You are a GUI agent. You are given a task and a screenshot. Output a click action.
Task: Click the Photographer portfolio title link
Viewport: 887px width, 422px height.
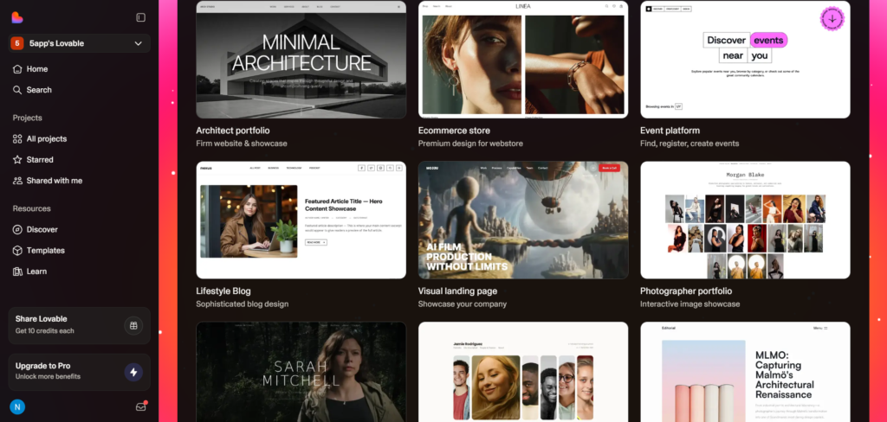pos(685,291)
